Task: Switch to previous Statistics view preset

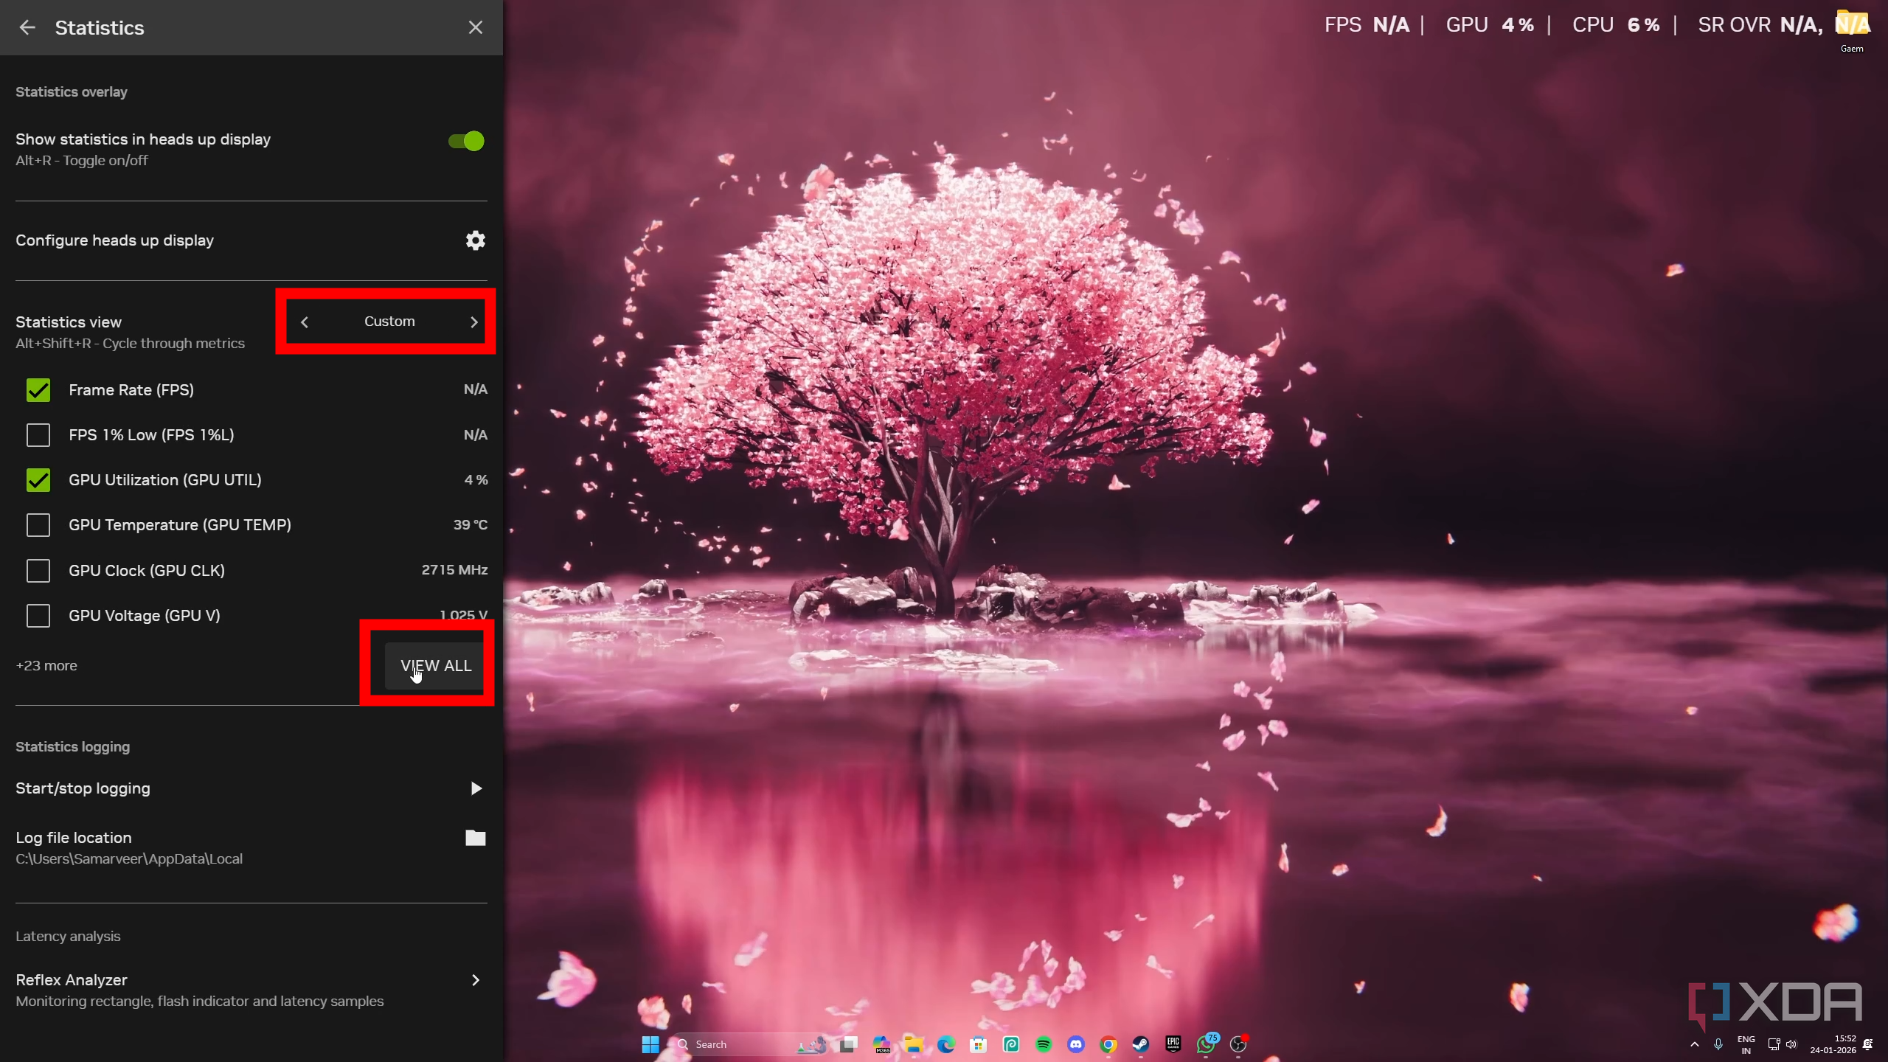Action: (305, 322)
